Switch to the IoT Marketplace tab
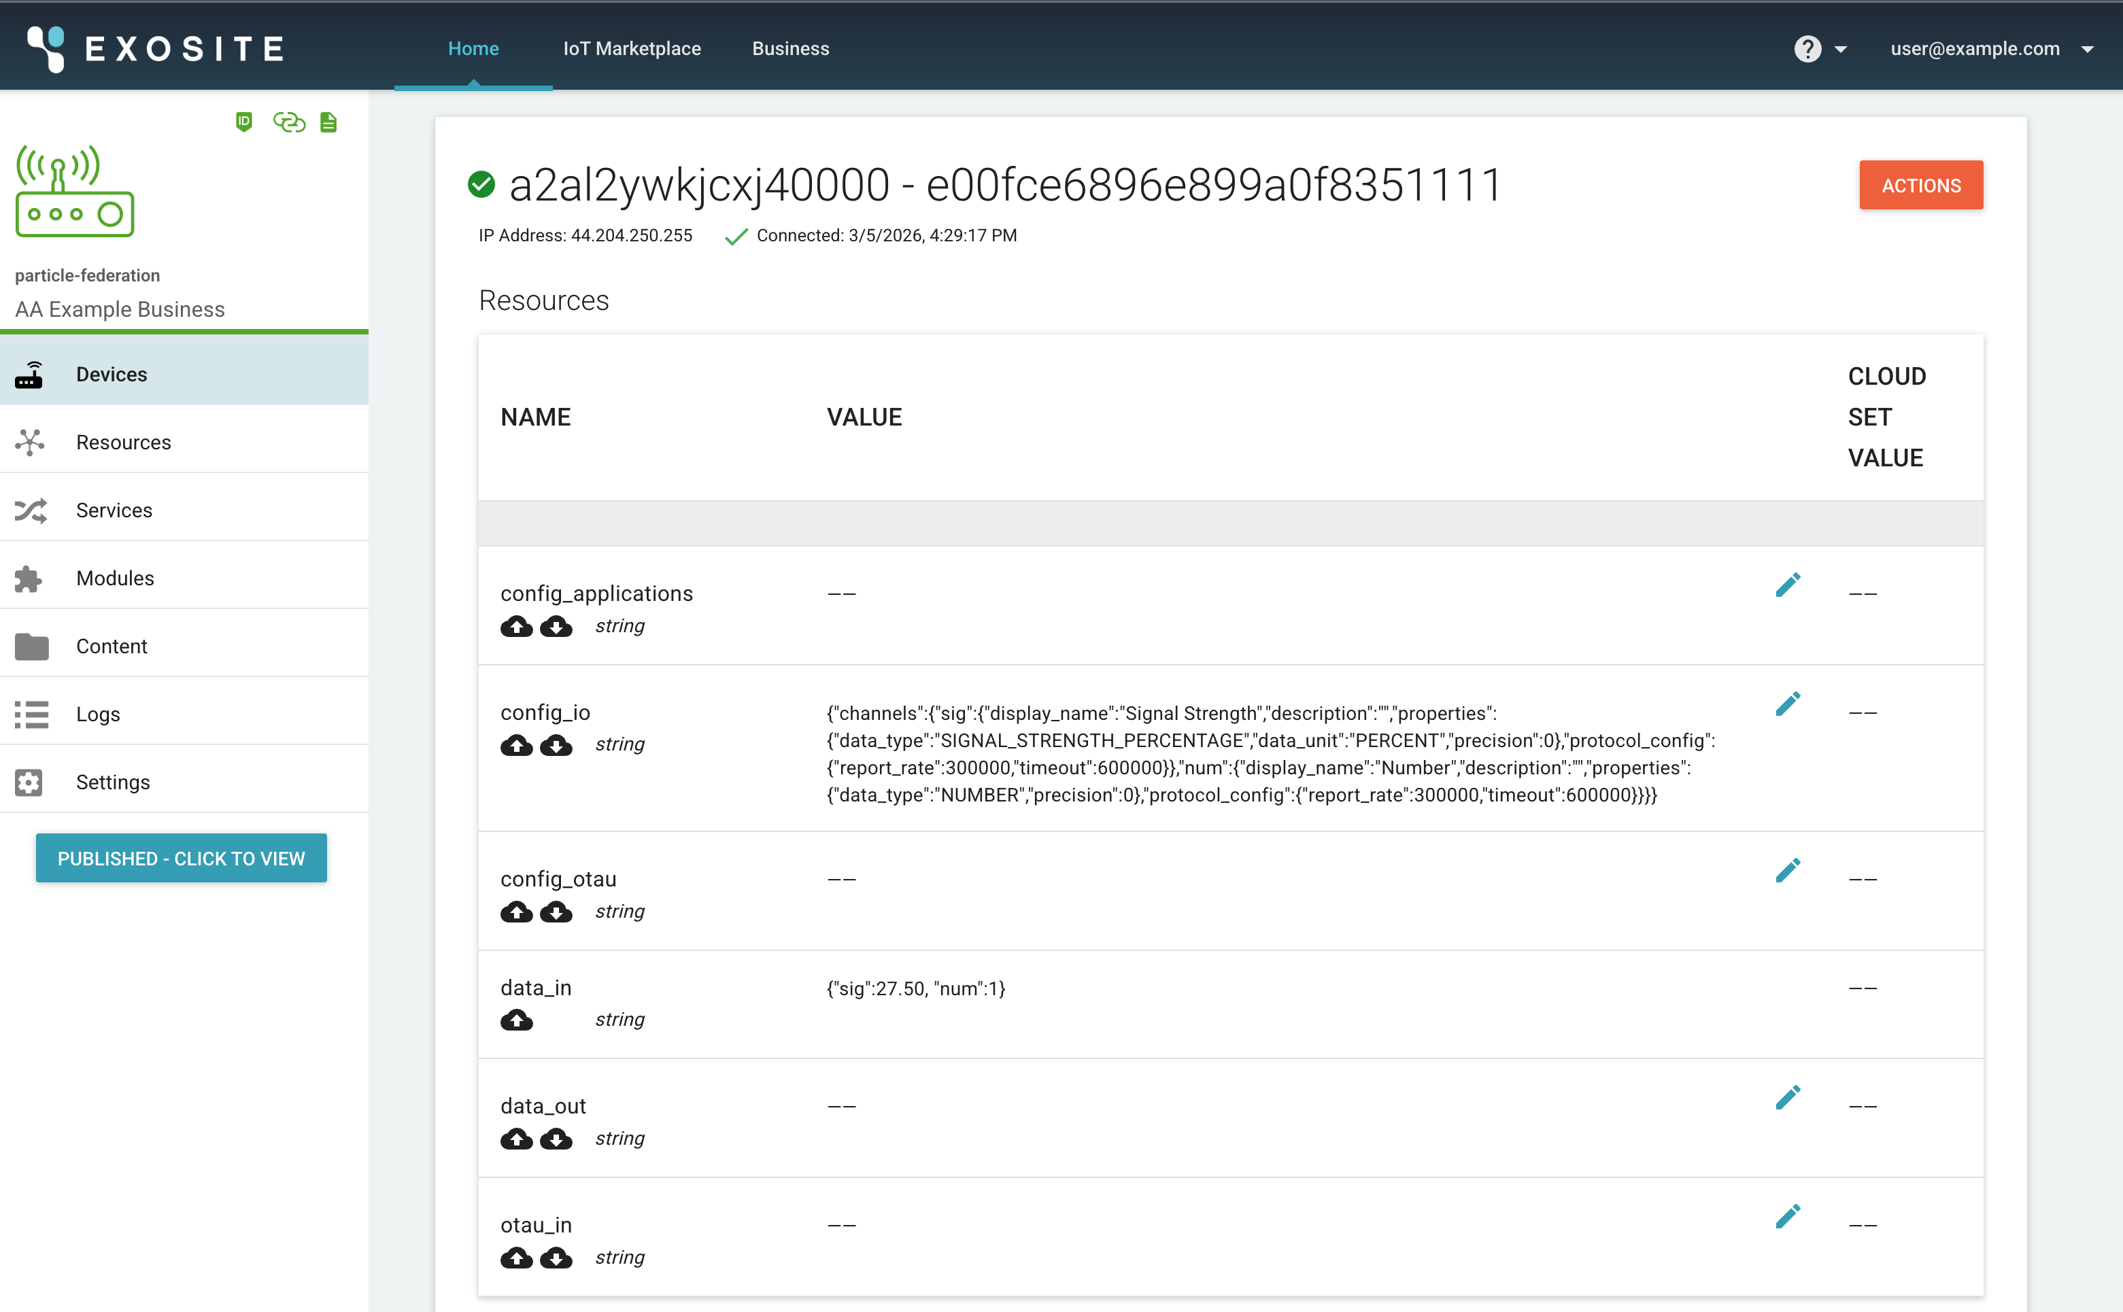Image resolution: width=2123 pixels, height=1312 pixels. tap(632, 48)
